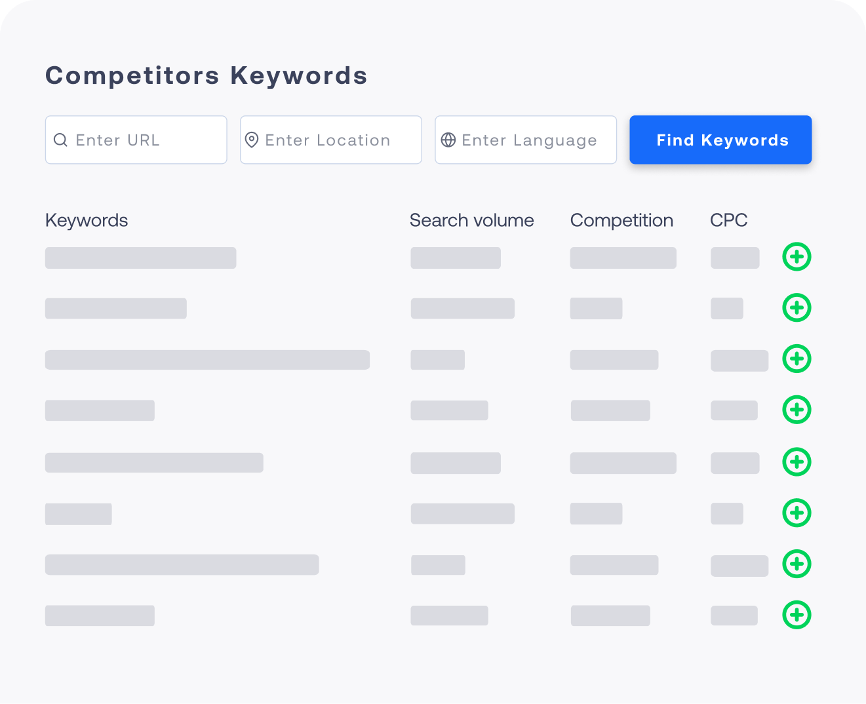Add the last keyword using green plus icon

797,616
